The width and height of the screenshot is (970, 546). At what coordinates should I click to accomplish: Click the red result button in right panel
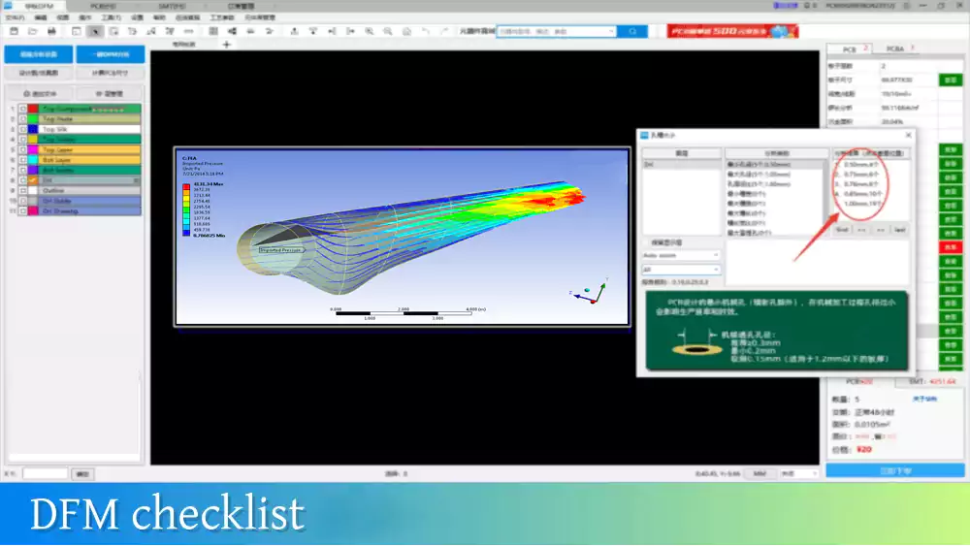pyautogui.click(x=951, y=247)
